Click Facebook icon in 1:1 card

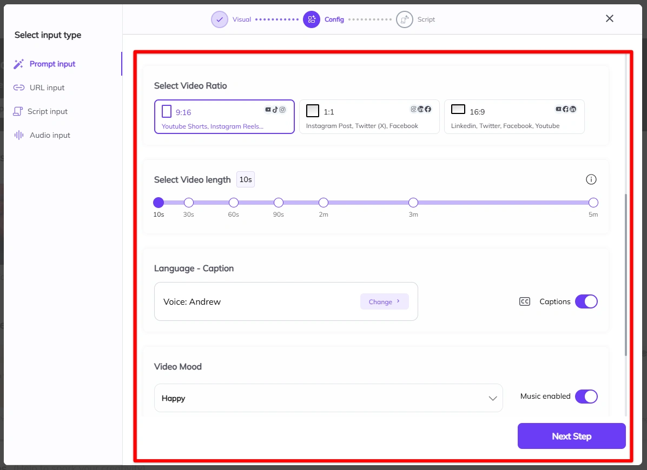(428, 109)
